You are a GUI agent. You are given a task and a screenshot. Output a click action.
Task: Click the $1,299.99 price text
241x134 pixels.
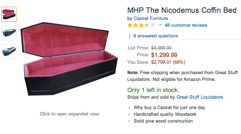coord(164,55)
